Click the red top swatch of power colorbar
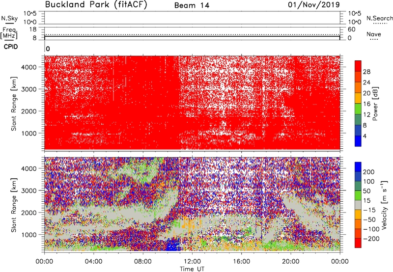The height and width of the screenshot is (272, 393). point(358,66)
